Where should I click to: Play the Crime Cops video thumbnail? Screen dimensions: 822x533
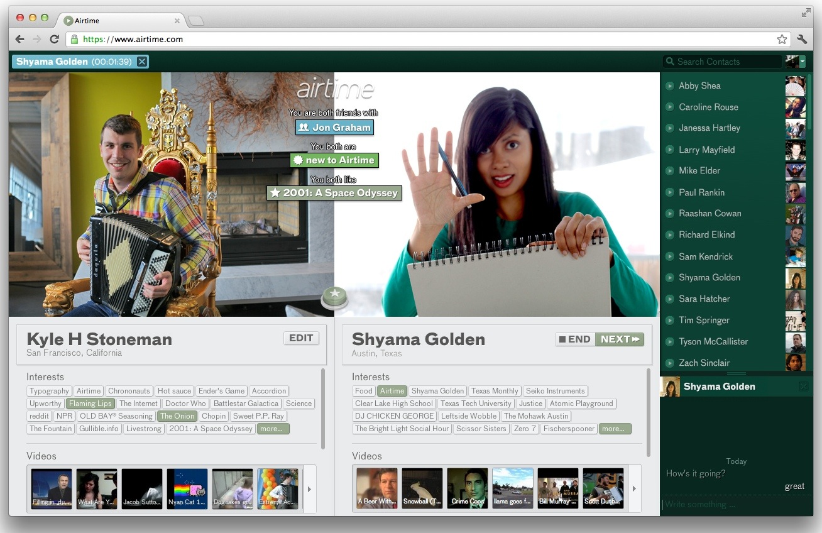468,488
